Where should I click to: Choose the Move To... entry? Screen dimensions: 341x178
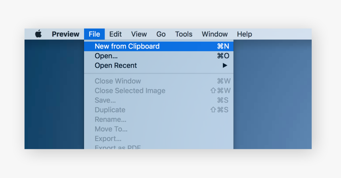(159, 129)
